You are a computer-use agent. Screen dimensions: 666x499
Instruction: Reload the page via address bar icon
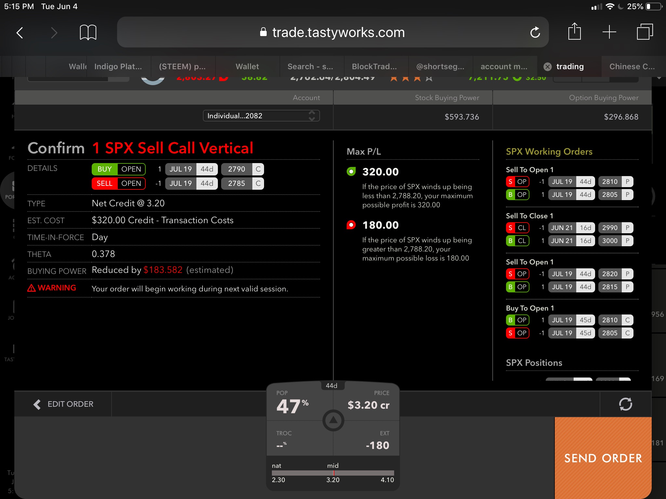coord(535,32)
